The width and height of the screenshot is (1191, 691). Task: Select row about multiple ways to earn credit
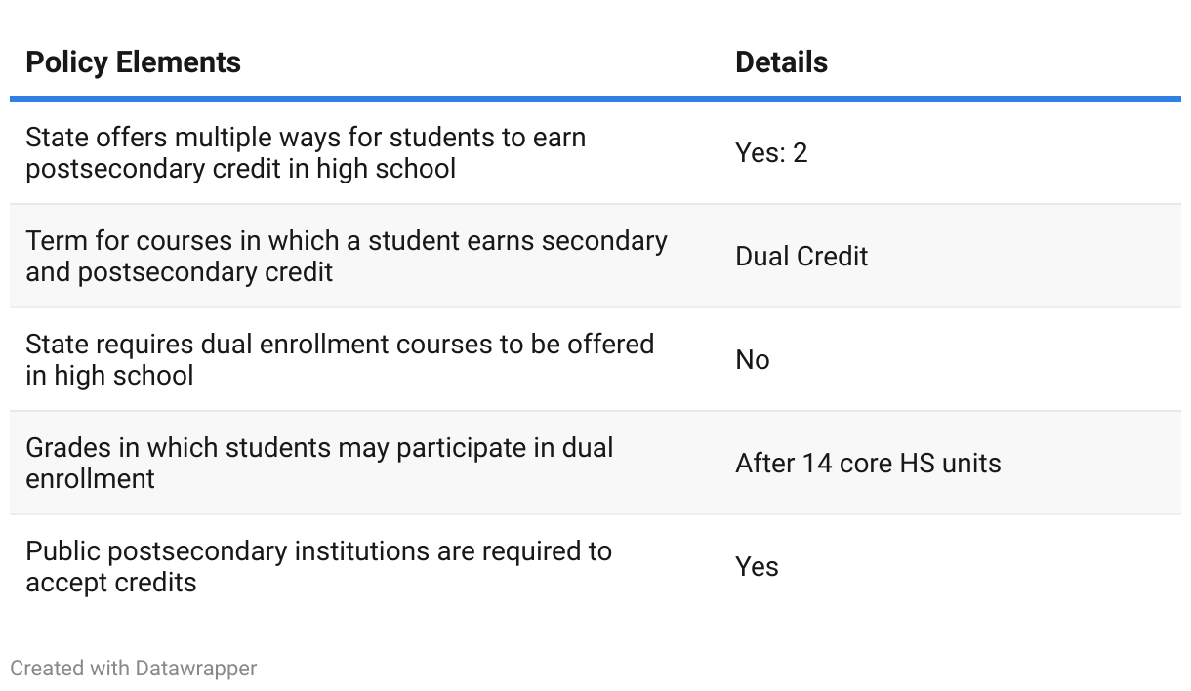(595, 153)
